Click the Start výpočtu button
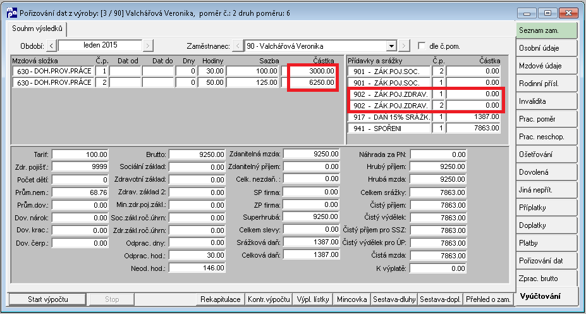 click(47, 299)
